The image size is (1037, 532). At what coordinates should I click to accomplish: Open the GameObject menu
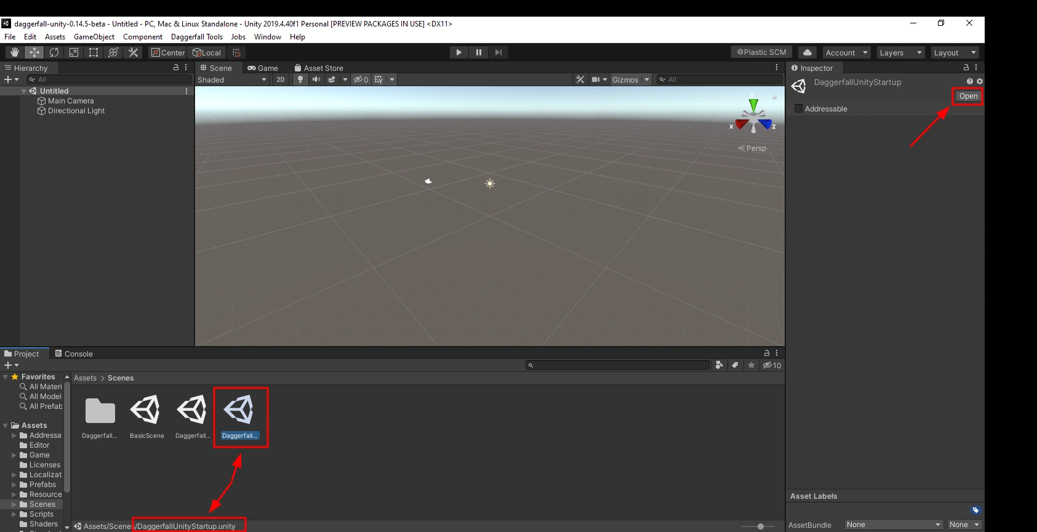coord(94,37)
